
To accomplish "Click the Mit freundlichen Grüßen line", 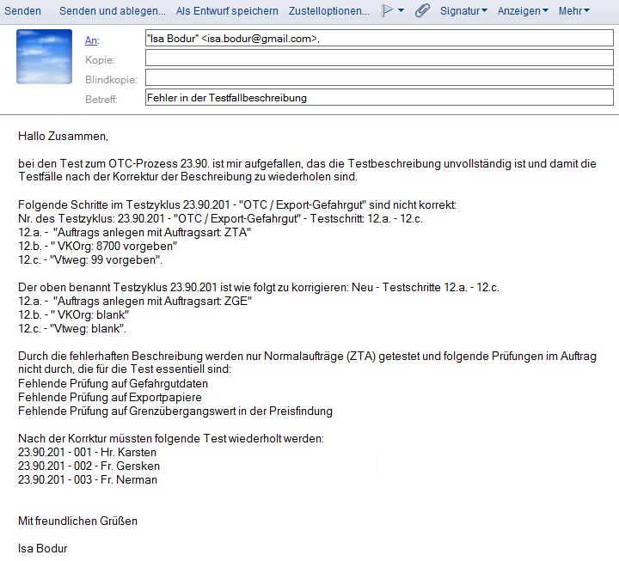I will [77, 521].
